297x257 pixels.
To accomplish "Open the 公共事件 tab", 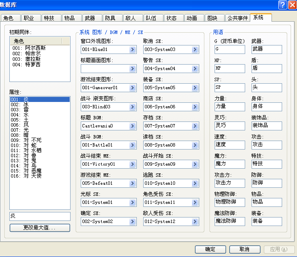I will click(238, 18).
